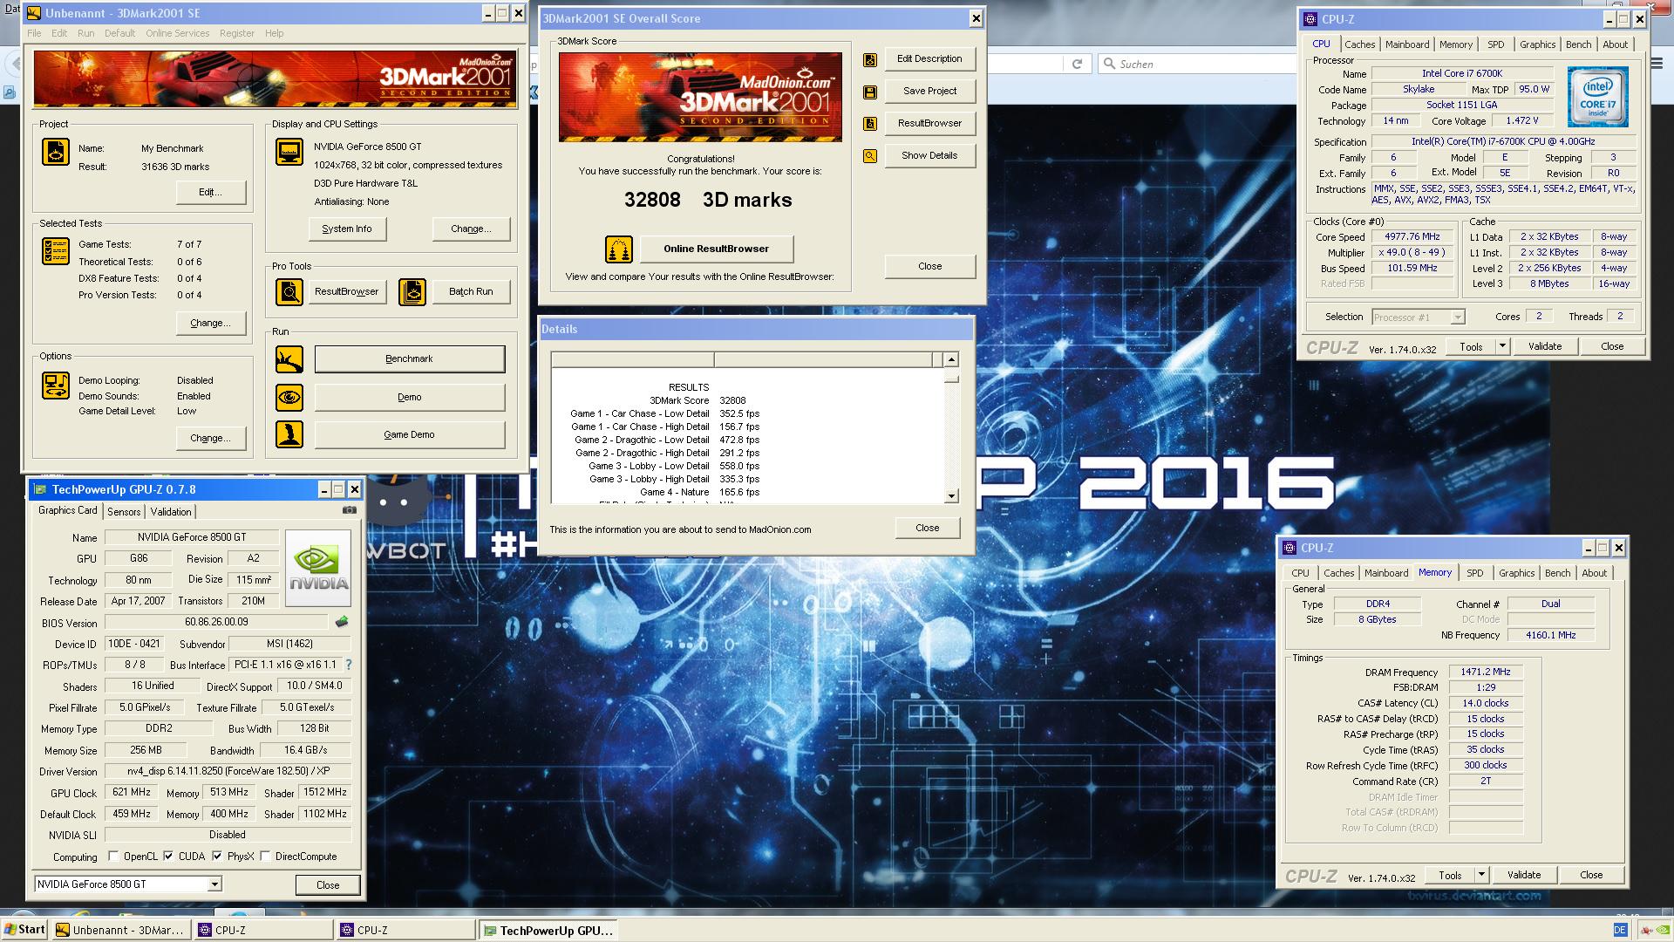Click the Selected Tests checklist icon

pyautogui.click(x=56, y=251)
